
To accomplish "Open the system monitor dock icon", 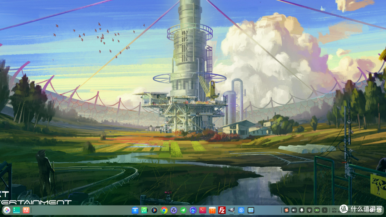I will [x=193, y=210].
